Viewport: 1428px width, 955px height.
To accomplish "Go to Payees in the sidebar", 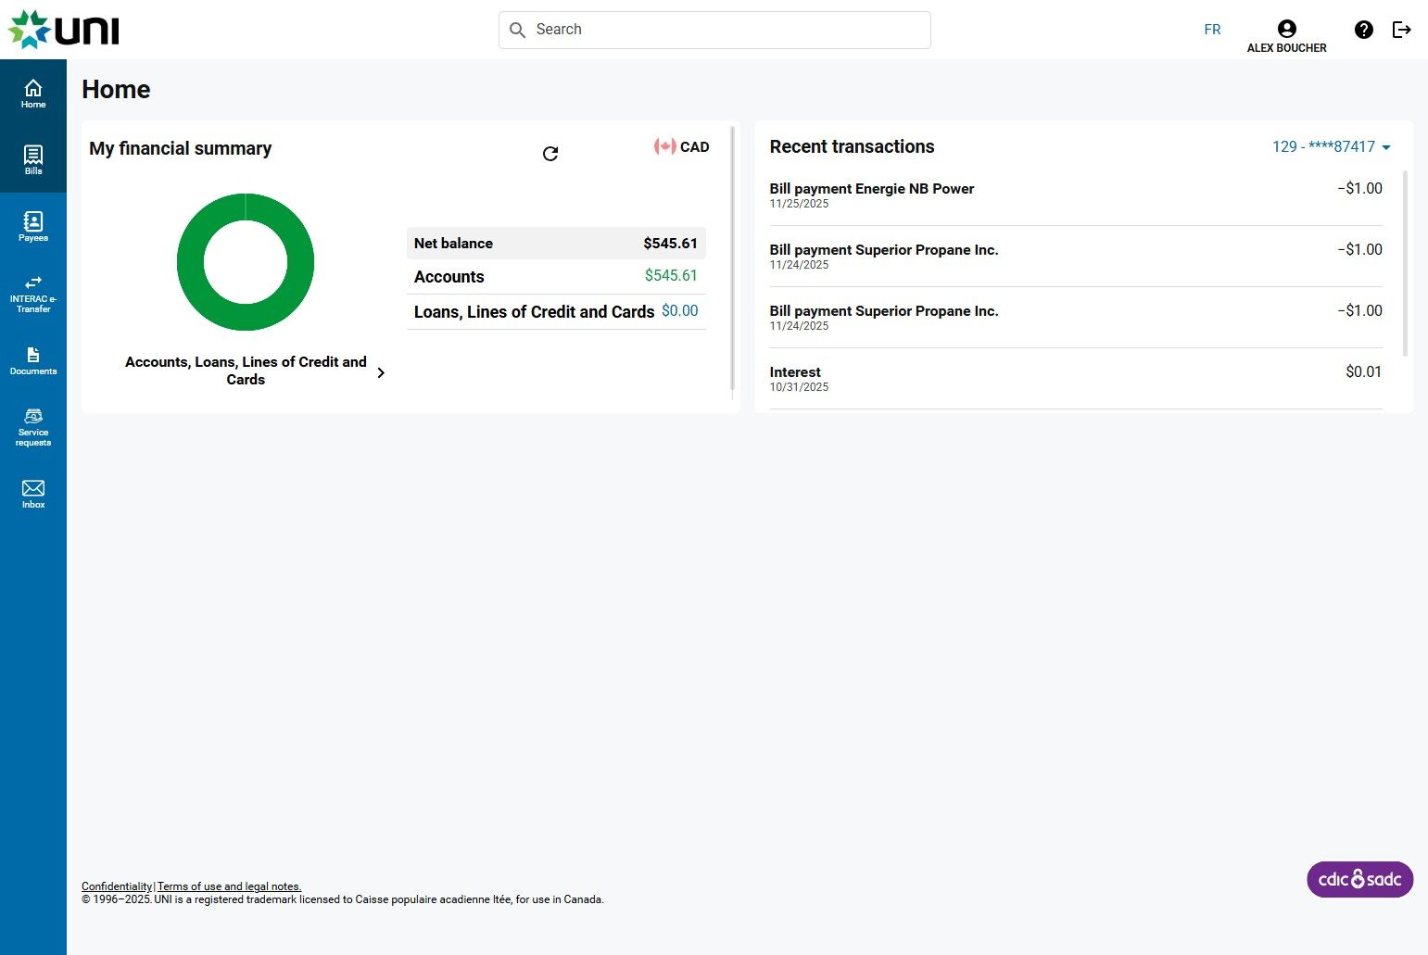I will [x=33, y=226].
